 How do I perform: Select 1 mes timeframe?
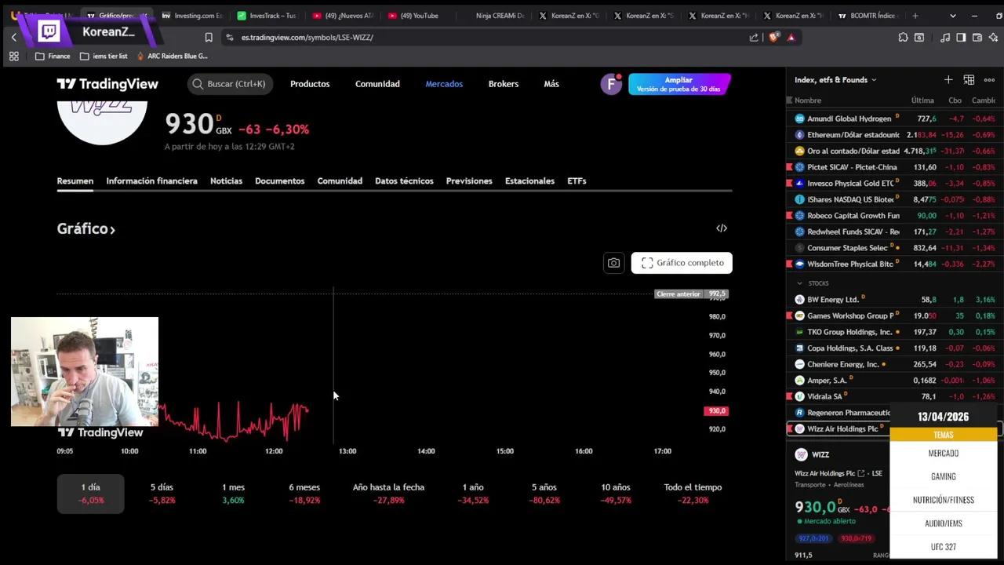(x=233, y=494)
